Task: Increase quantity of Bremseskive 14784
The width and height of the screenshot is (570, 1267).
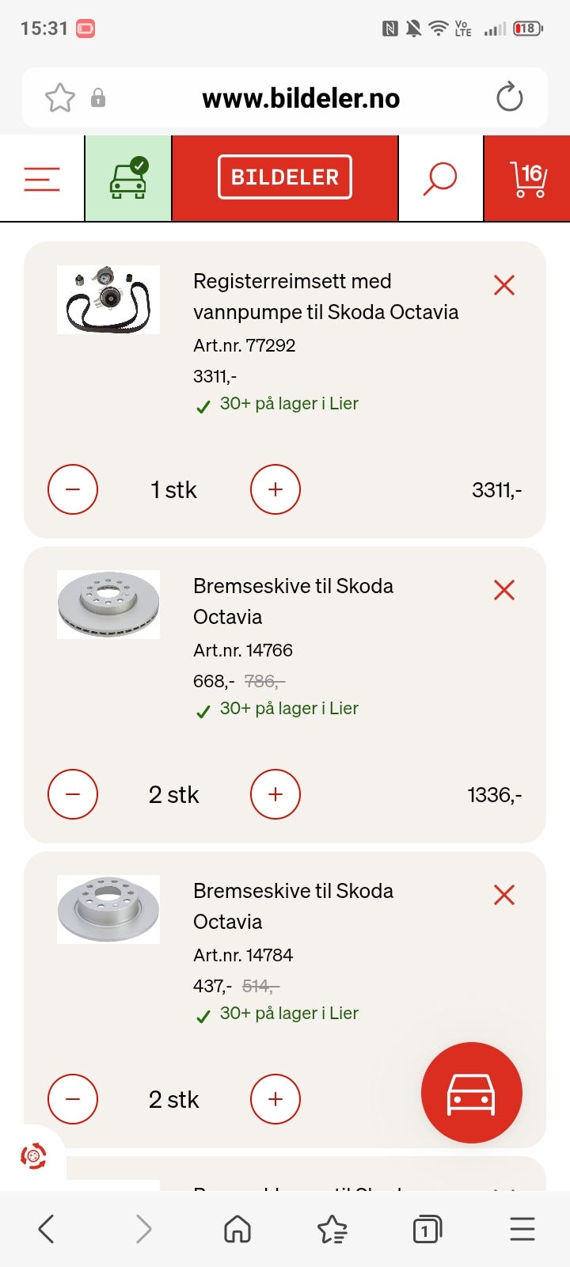Action: [x=275, y=1099]
